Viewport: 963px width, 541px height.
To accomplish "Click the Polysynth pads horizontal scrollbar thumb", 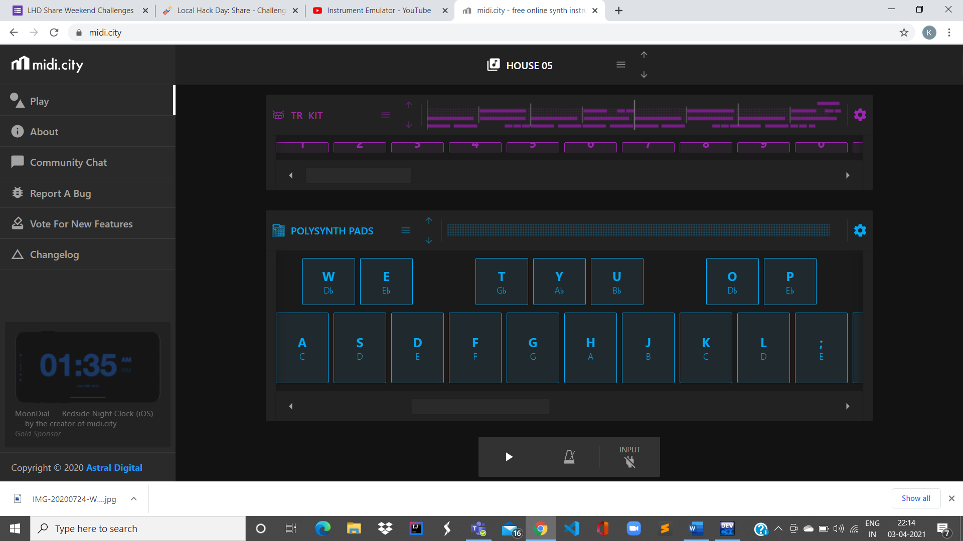I will pyautogui.click(x=480, y=406).
